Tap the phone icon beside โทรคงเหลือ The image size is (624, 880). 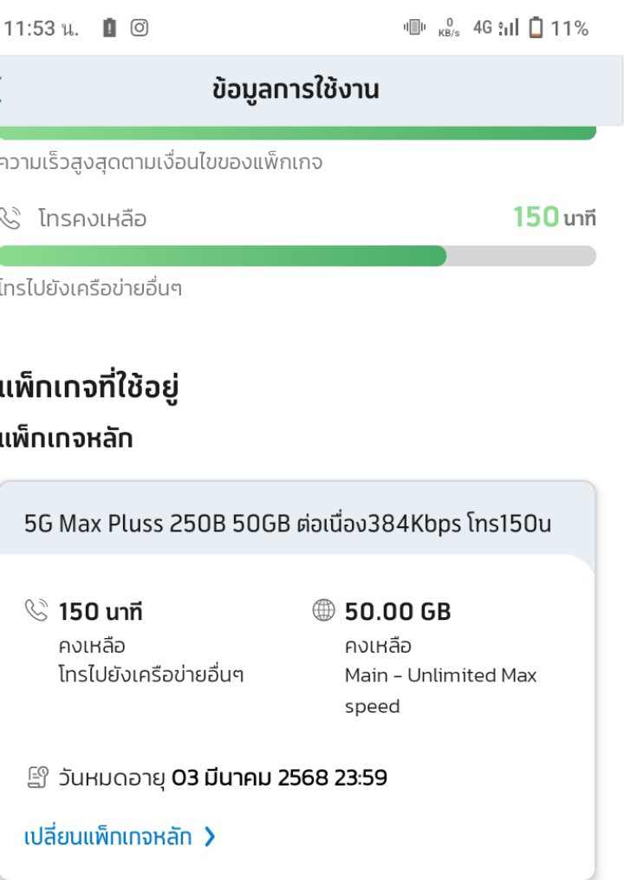[10, 218]
